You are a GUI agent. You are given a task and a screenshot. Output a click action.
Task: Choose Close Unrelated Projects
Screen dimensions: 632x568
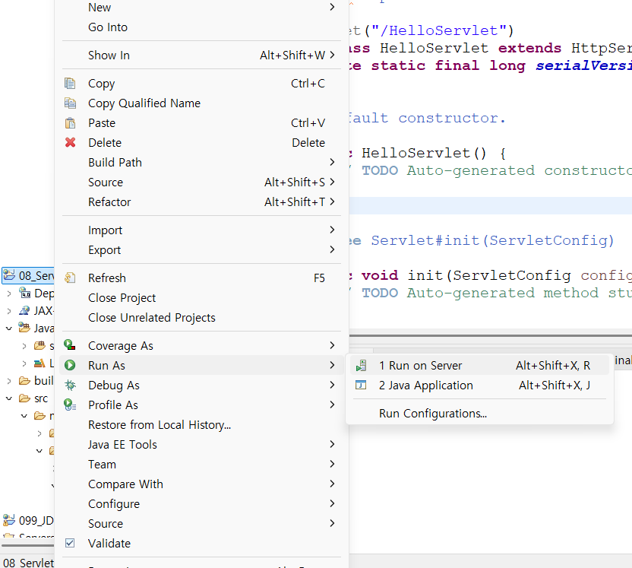coord(201,318)
